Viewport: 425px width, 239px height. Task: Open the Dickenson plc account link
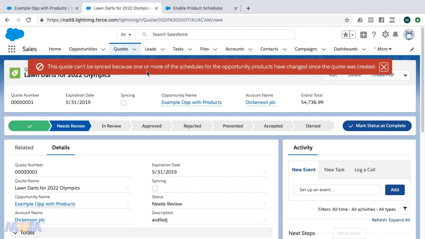(261, 102)
